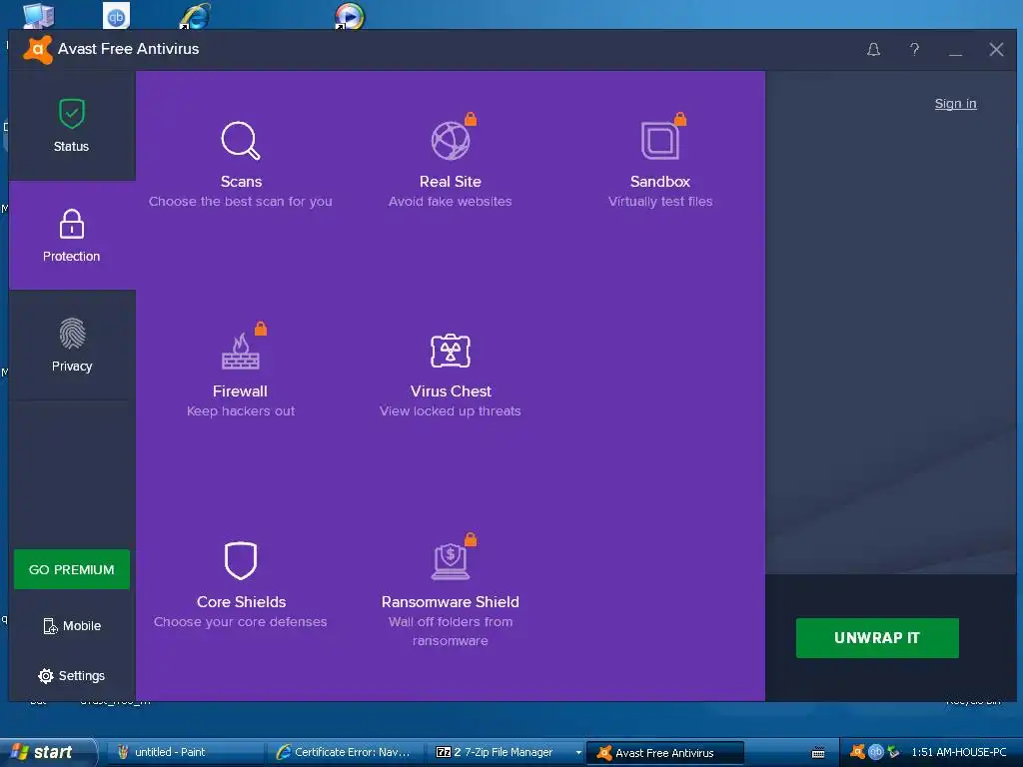Click 'View locked up threats' description
Viewport: 1023px width, 767px height.
451,410
